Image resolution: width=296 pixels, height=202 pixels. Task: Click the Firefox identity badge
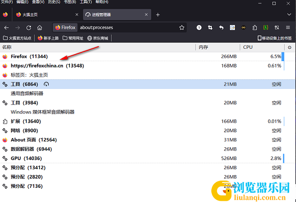pos(65,28)
